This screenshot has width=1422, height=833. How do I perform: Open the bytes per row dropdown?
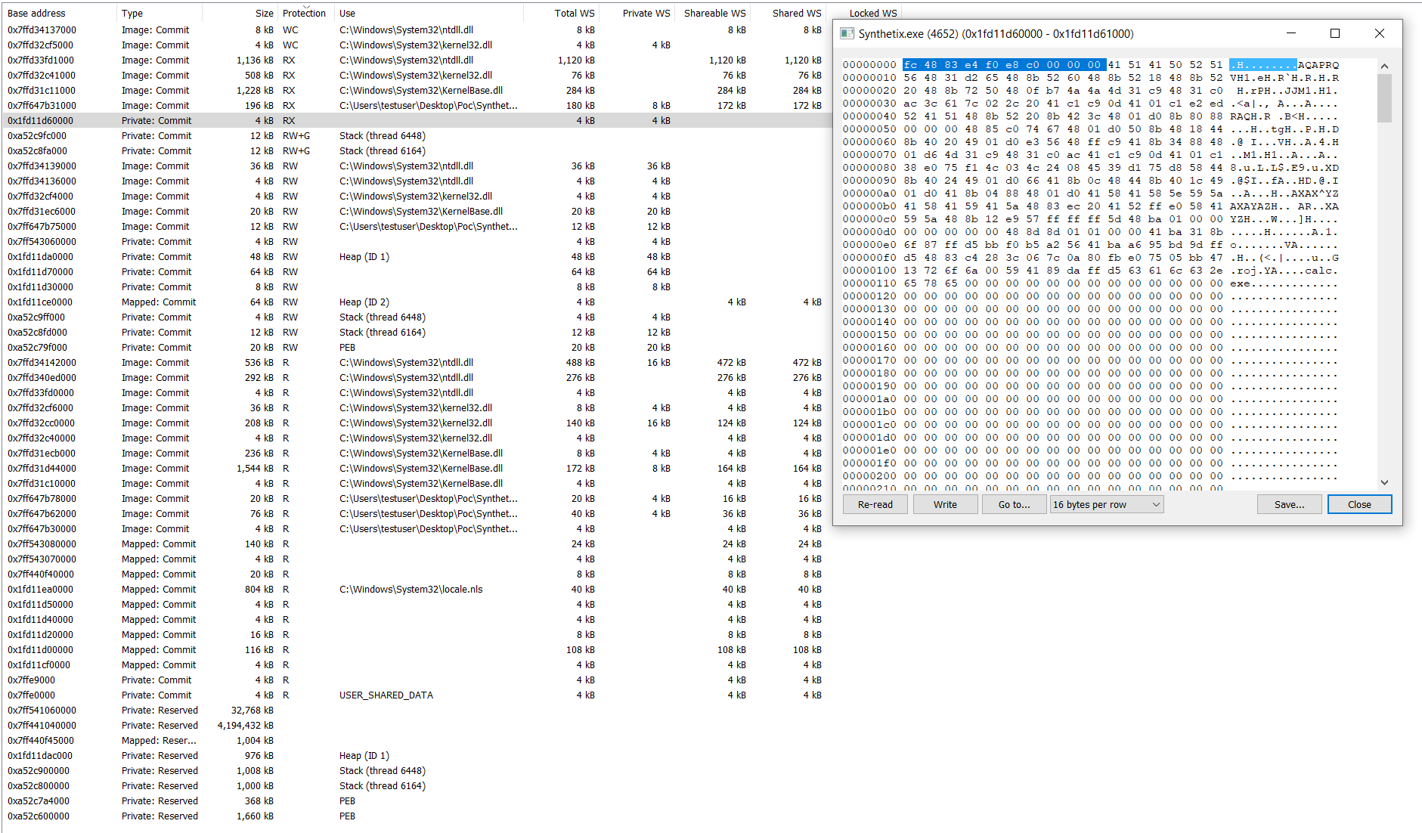click(1107, 504)
